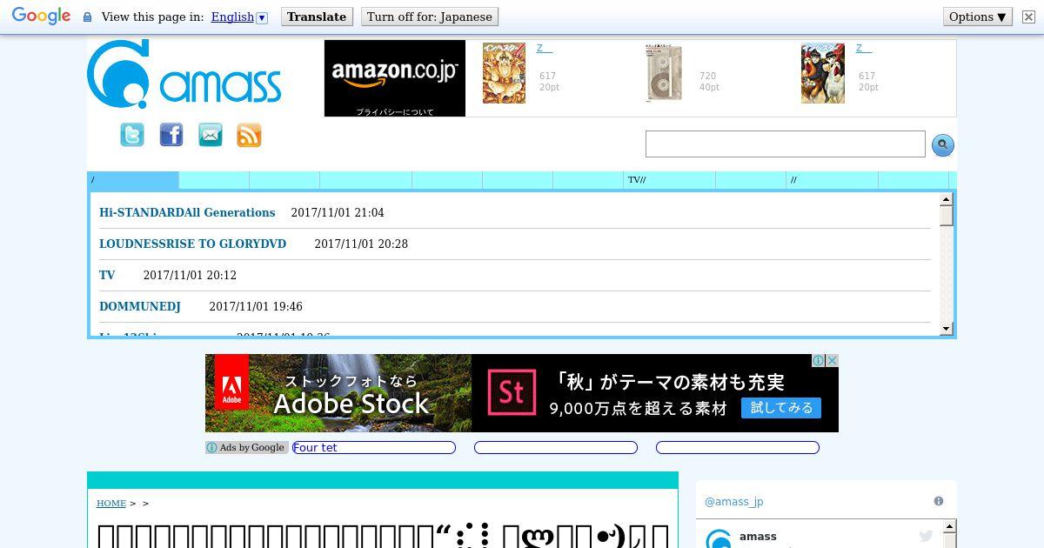Screen dimensions: 1044x548
Task: Click the Adobe logo in banner ad
Action: tap(231, 382)
